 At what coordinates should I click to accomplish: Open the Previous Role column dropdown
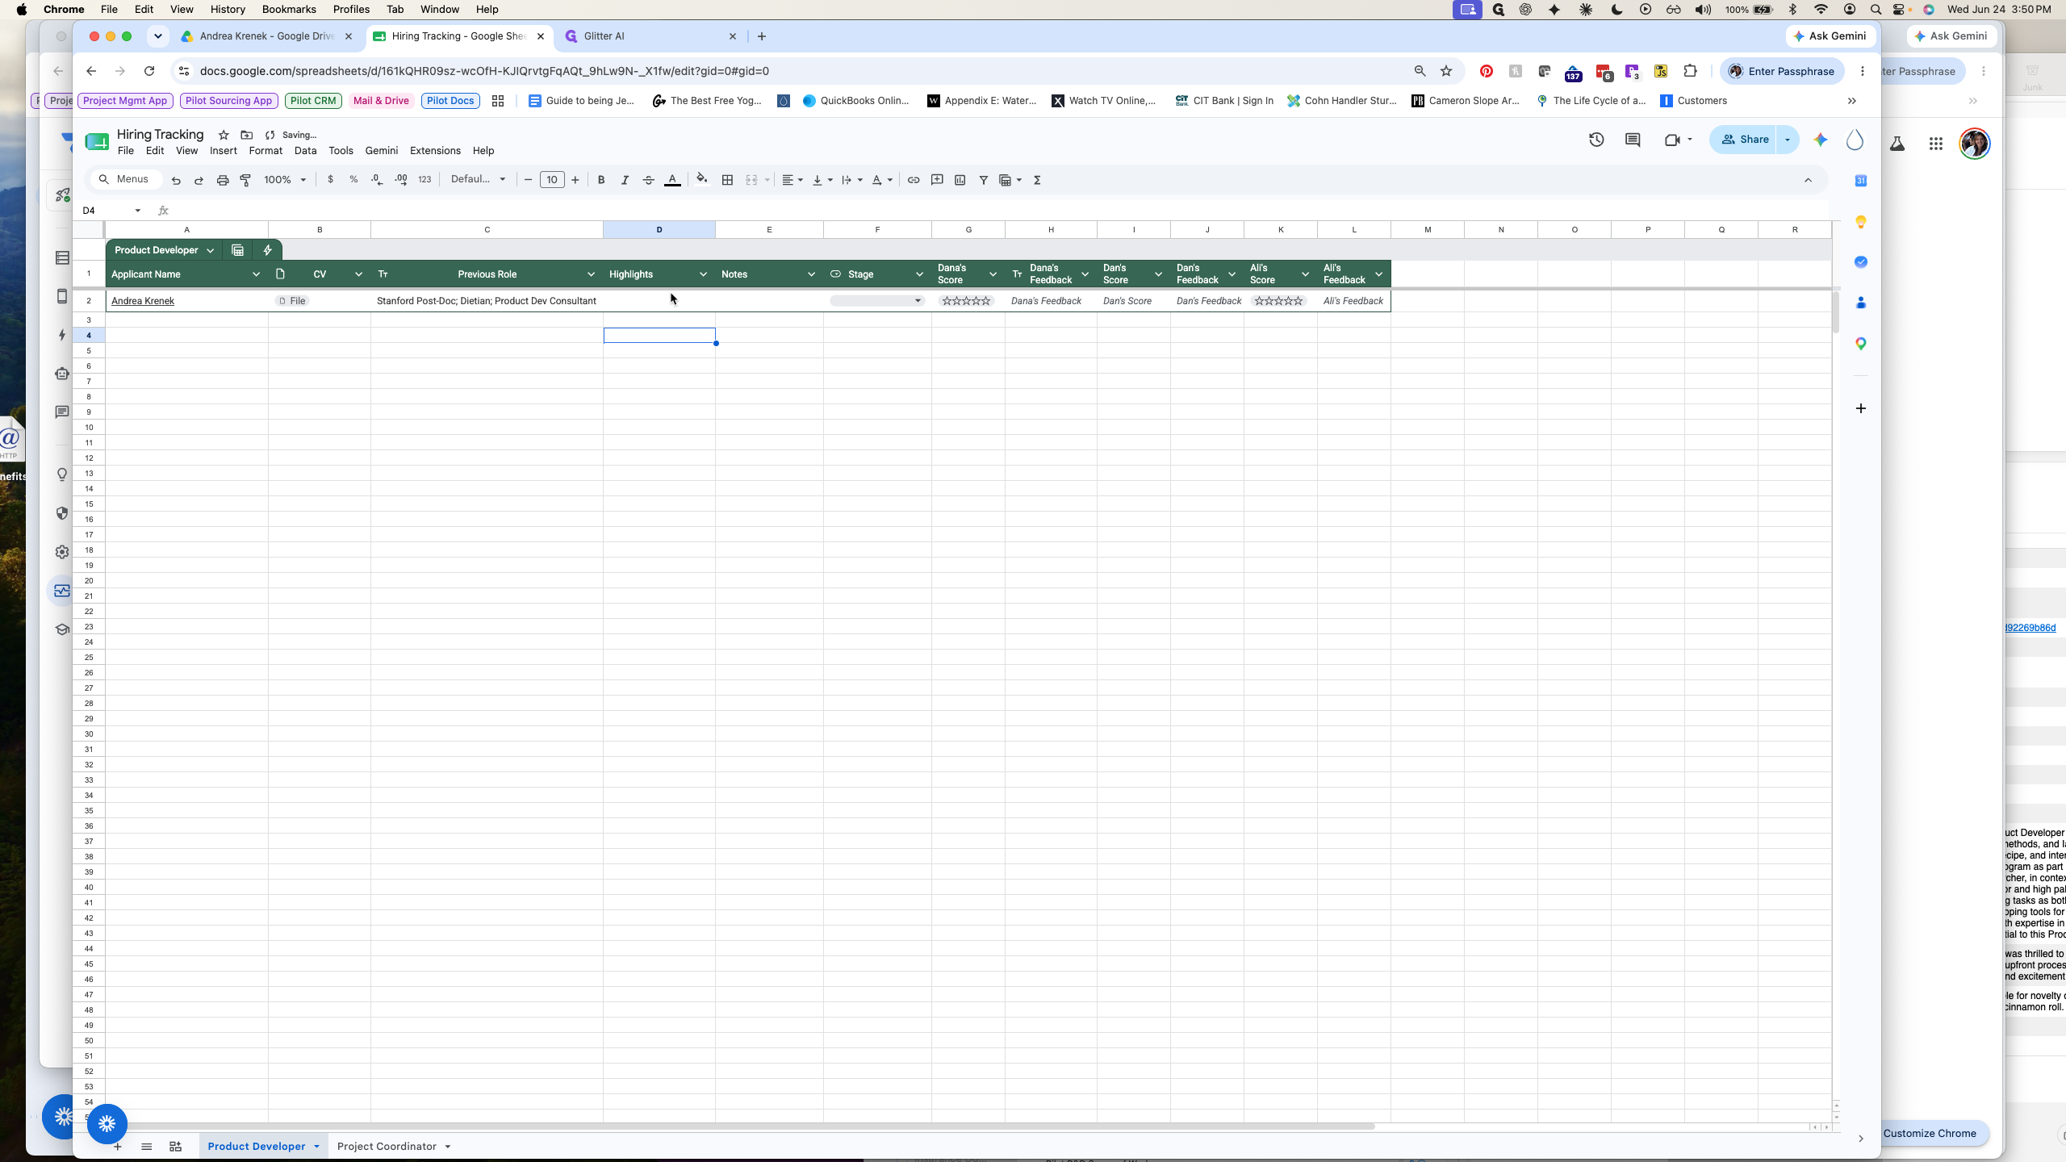tap(591, 274)
